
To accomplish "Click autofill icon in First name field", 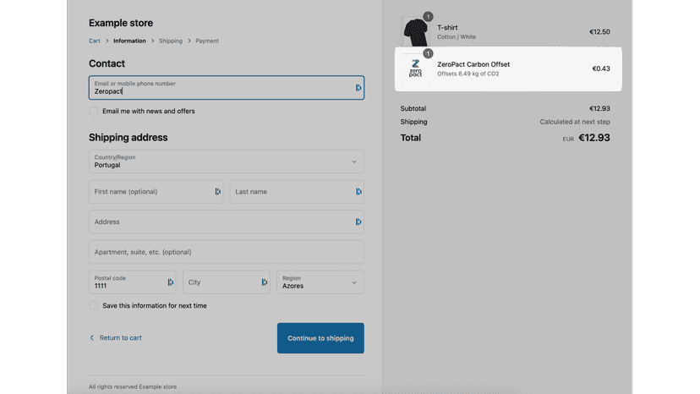I will tap(217, 192).
